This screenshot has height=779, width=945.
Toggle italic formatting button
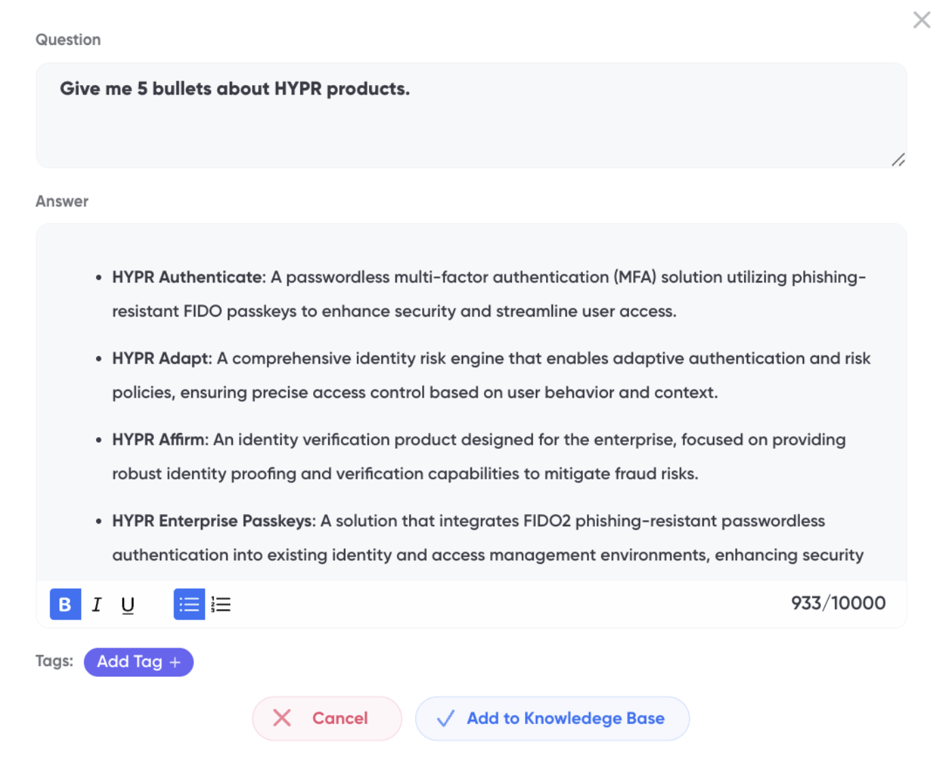(x=97, y=604)
